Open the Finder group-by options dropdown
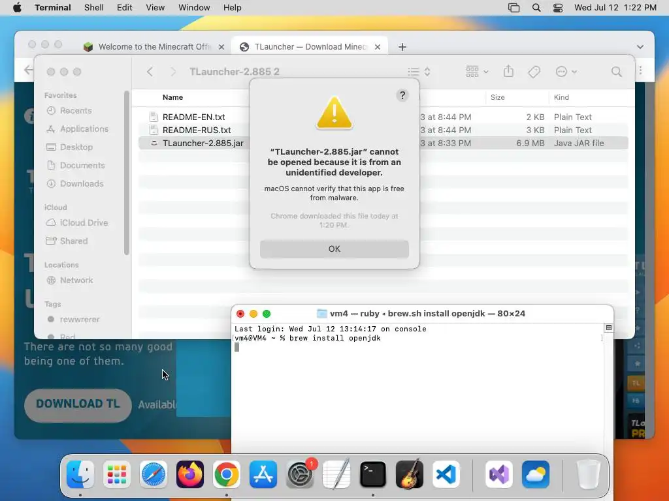Screen dimensions: 669x501 tap(477, 72)
